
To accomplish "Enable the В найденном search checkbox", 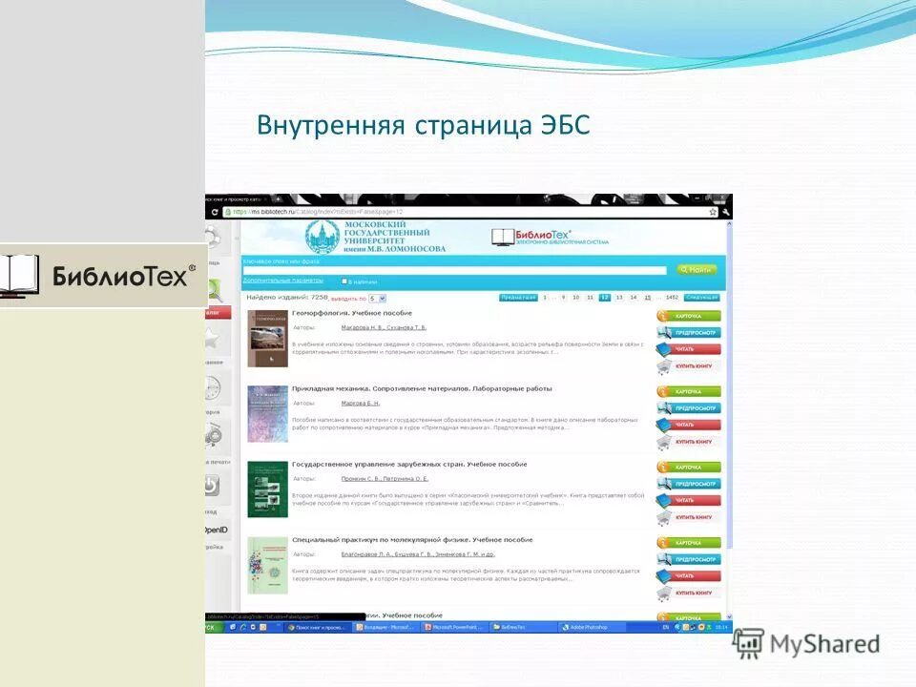I will click(344, 278).
